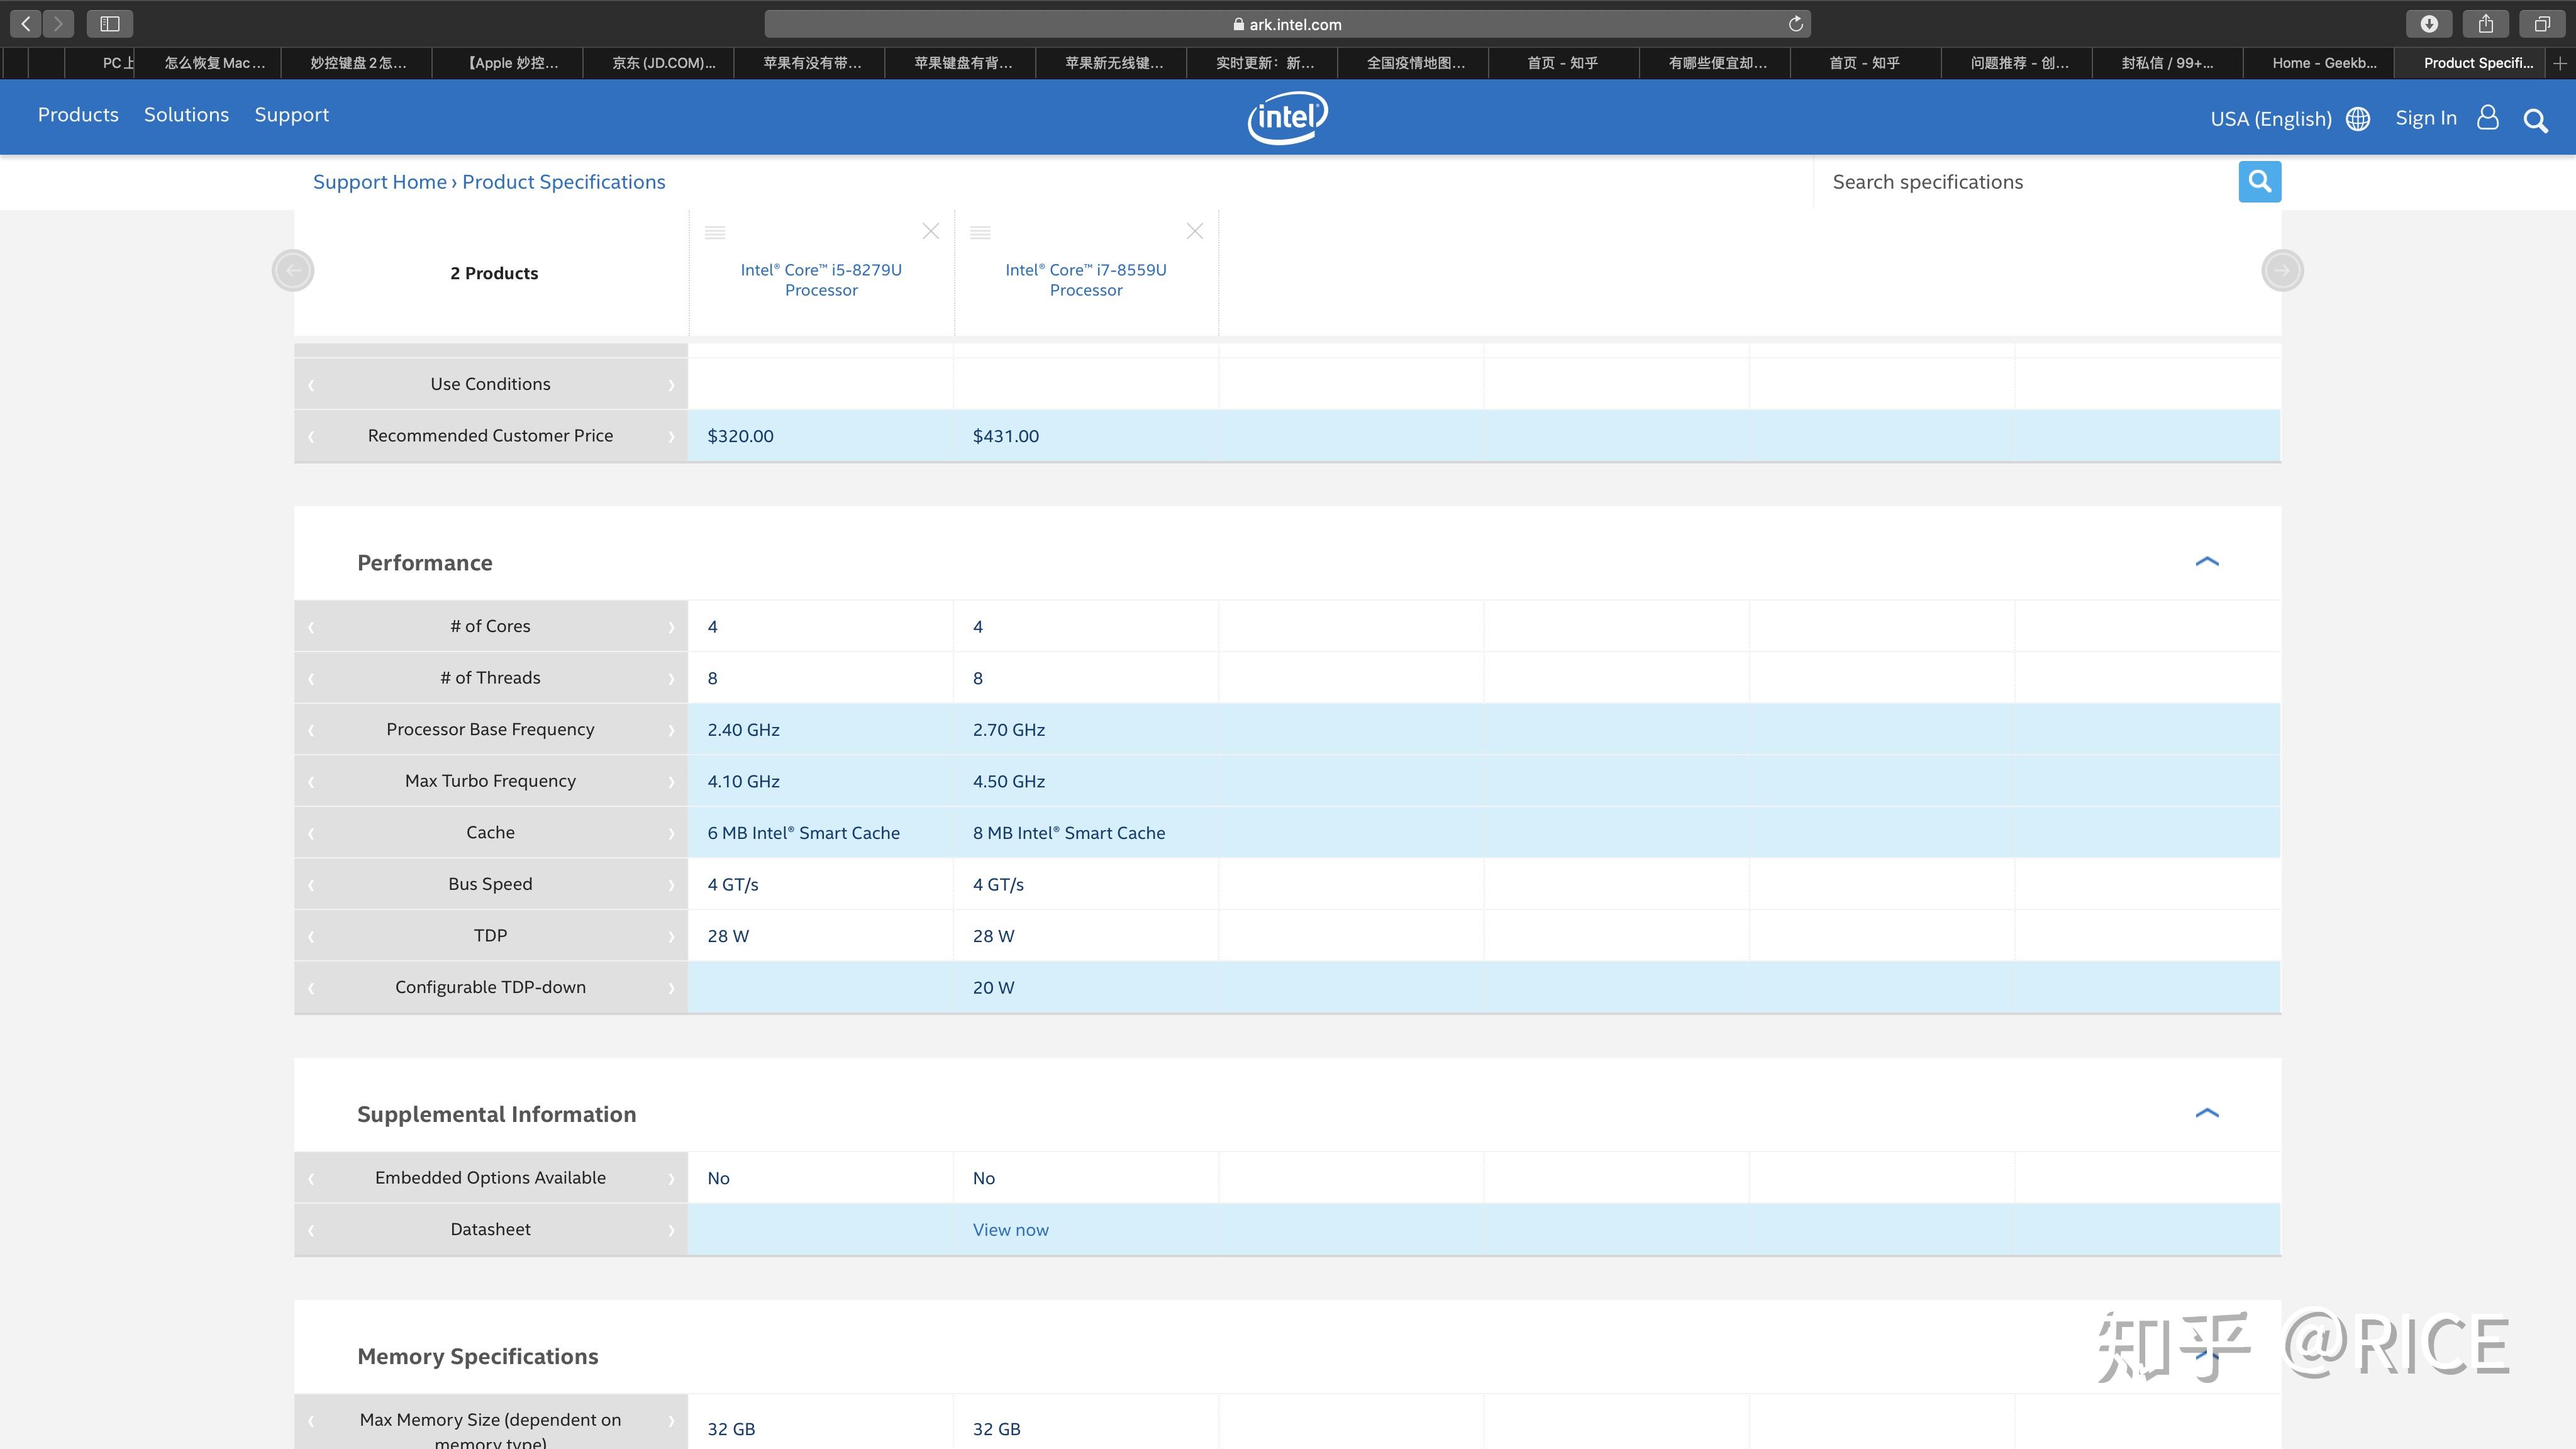This screenshot has width=2576, height=1449.
Task: Click the ark.intel.com address bar
Action: (x=1287, y=24)
